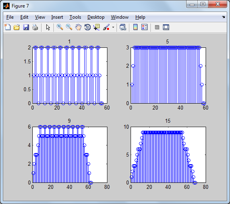Click the Link Plot icon
The width and height of the screenshot is (230, 204).
[123, 27]
